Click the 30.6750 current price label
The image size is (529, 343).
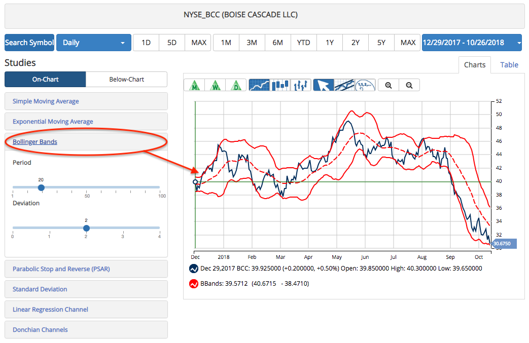point(504,244)
